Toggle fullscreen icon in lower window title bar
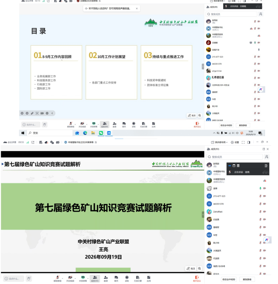Image resolution: width=278 pixels, height=284 pixels. click(243, 142)
